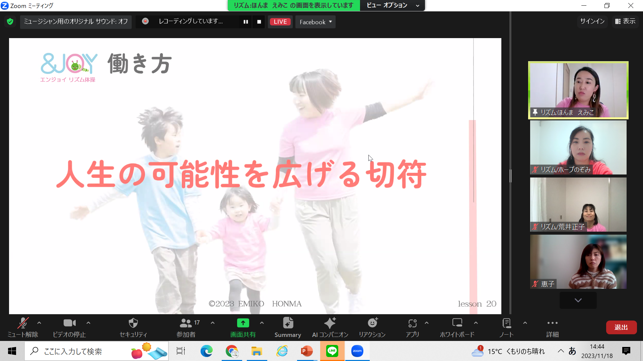Select リズム/荒井正子 video thumbnail
The image size is (643, 361).
coord(578,205)
